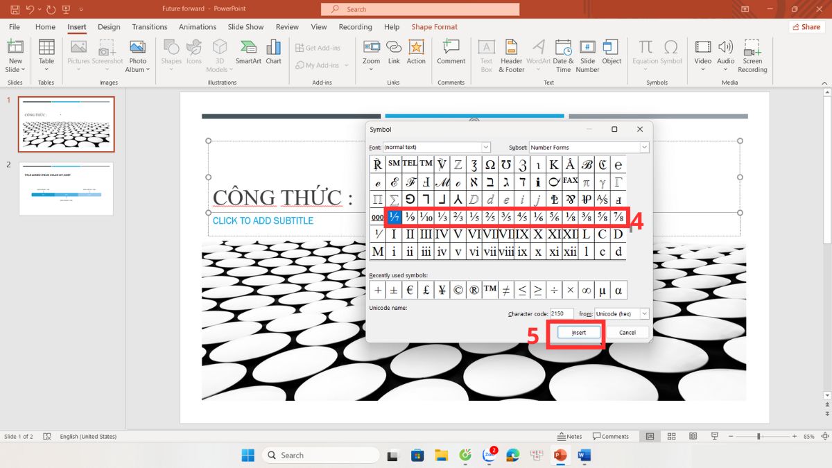Open Word from the taskbar
The width and height of the screenshot is (832, 468).
[x=583, y=455]
